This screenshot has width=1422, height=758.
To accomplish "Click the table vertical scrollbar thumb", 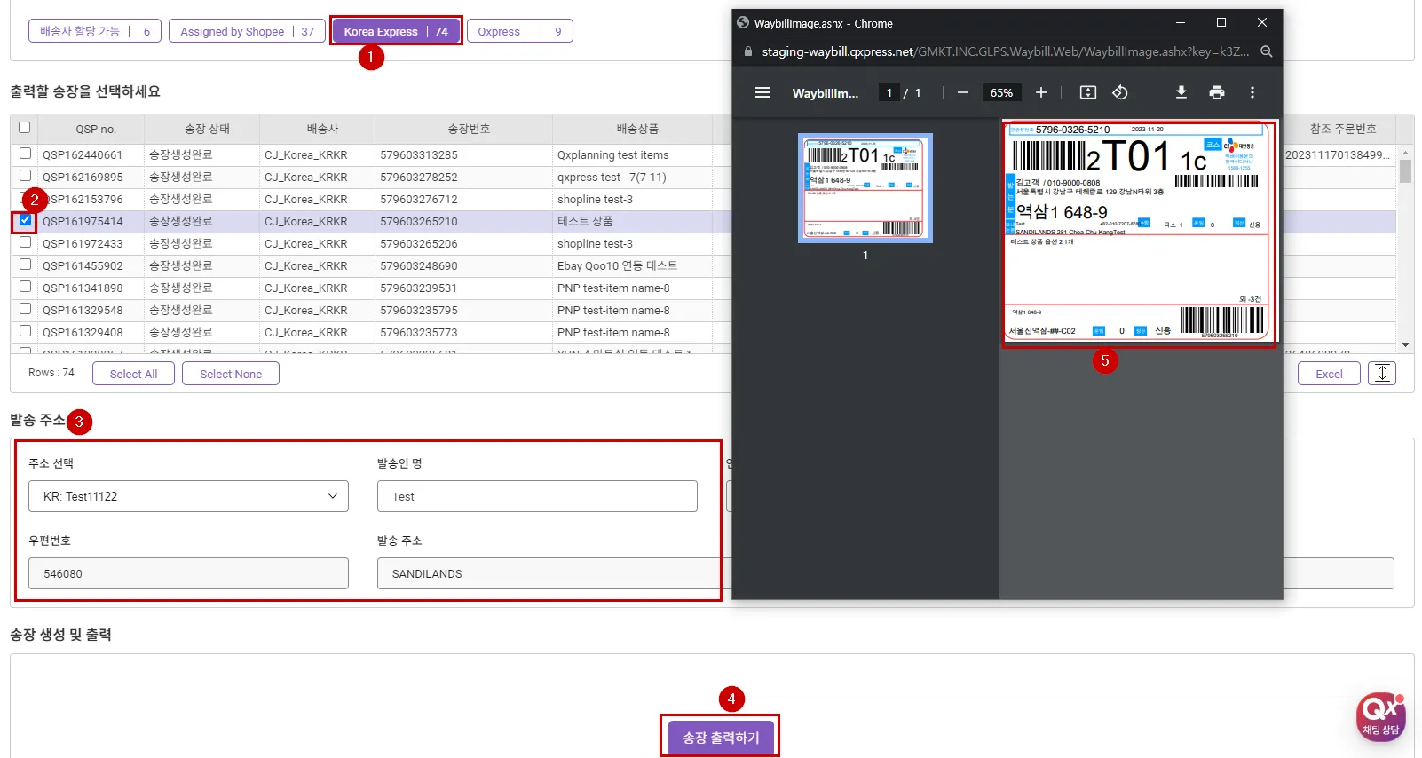I will (x=1404, y=170).
